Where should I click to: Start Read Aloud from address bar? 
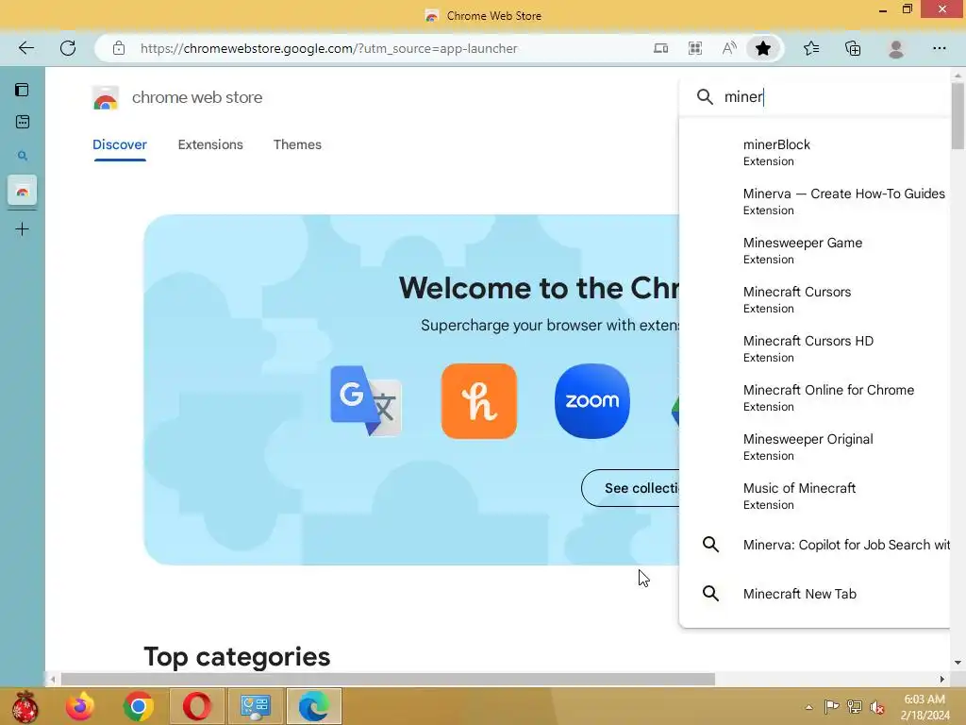(x=729, y=48)
